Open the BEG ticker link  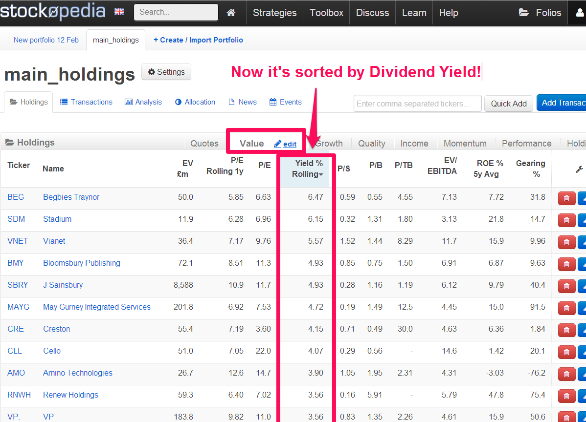click(16, 197)
